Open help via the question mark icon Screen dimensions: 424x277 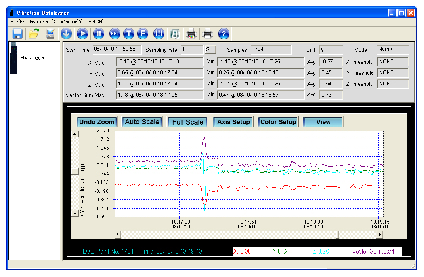click(x=224, y=34)
